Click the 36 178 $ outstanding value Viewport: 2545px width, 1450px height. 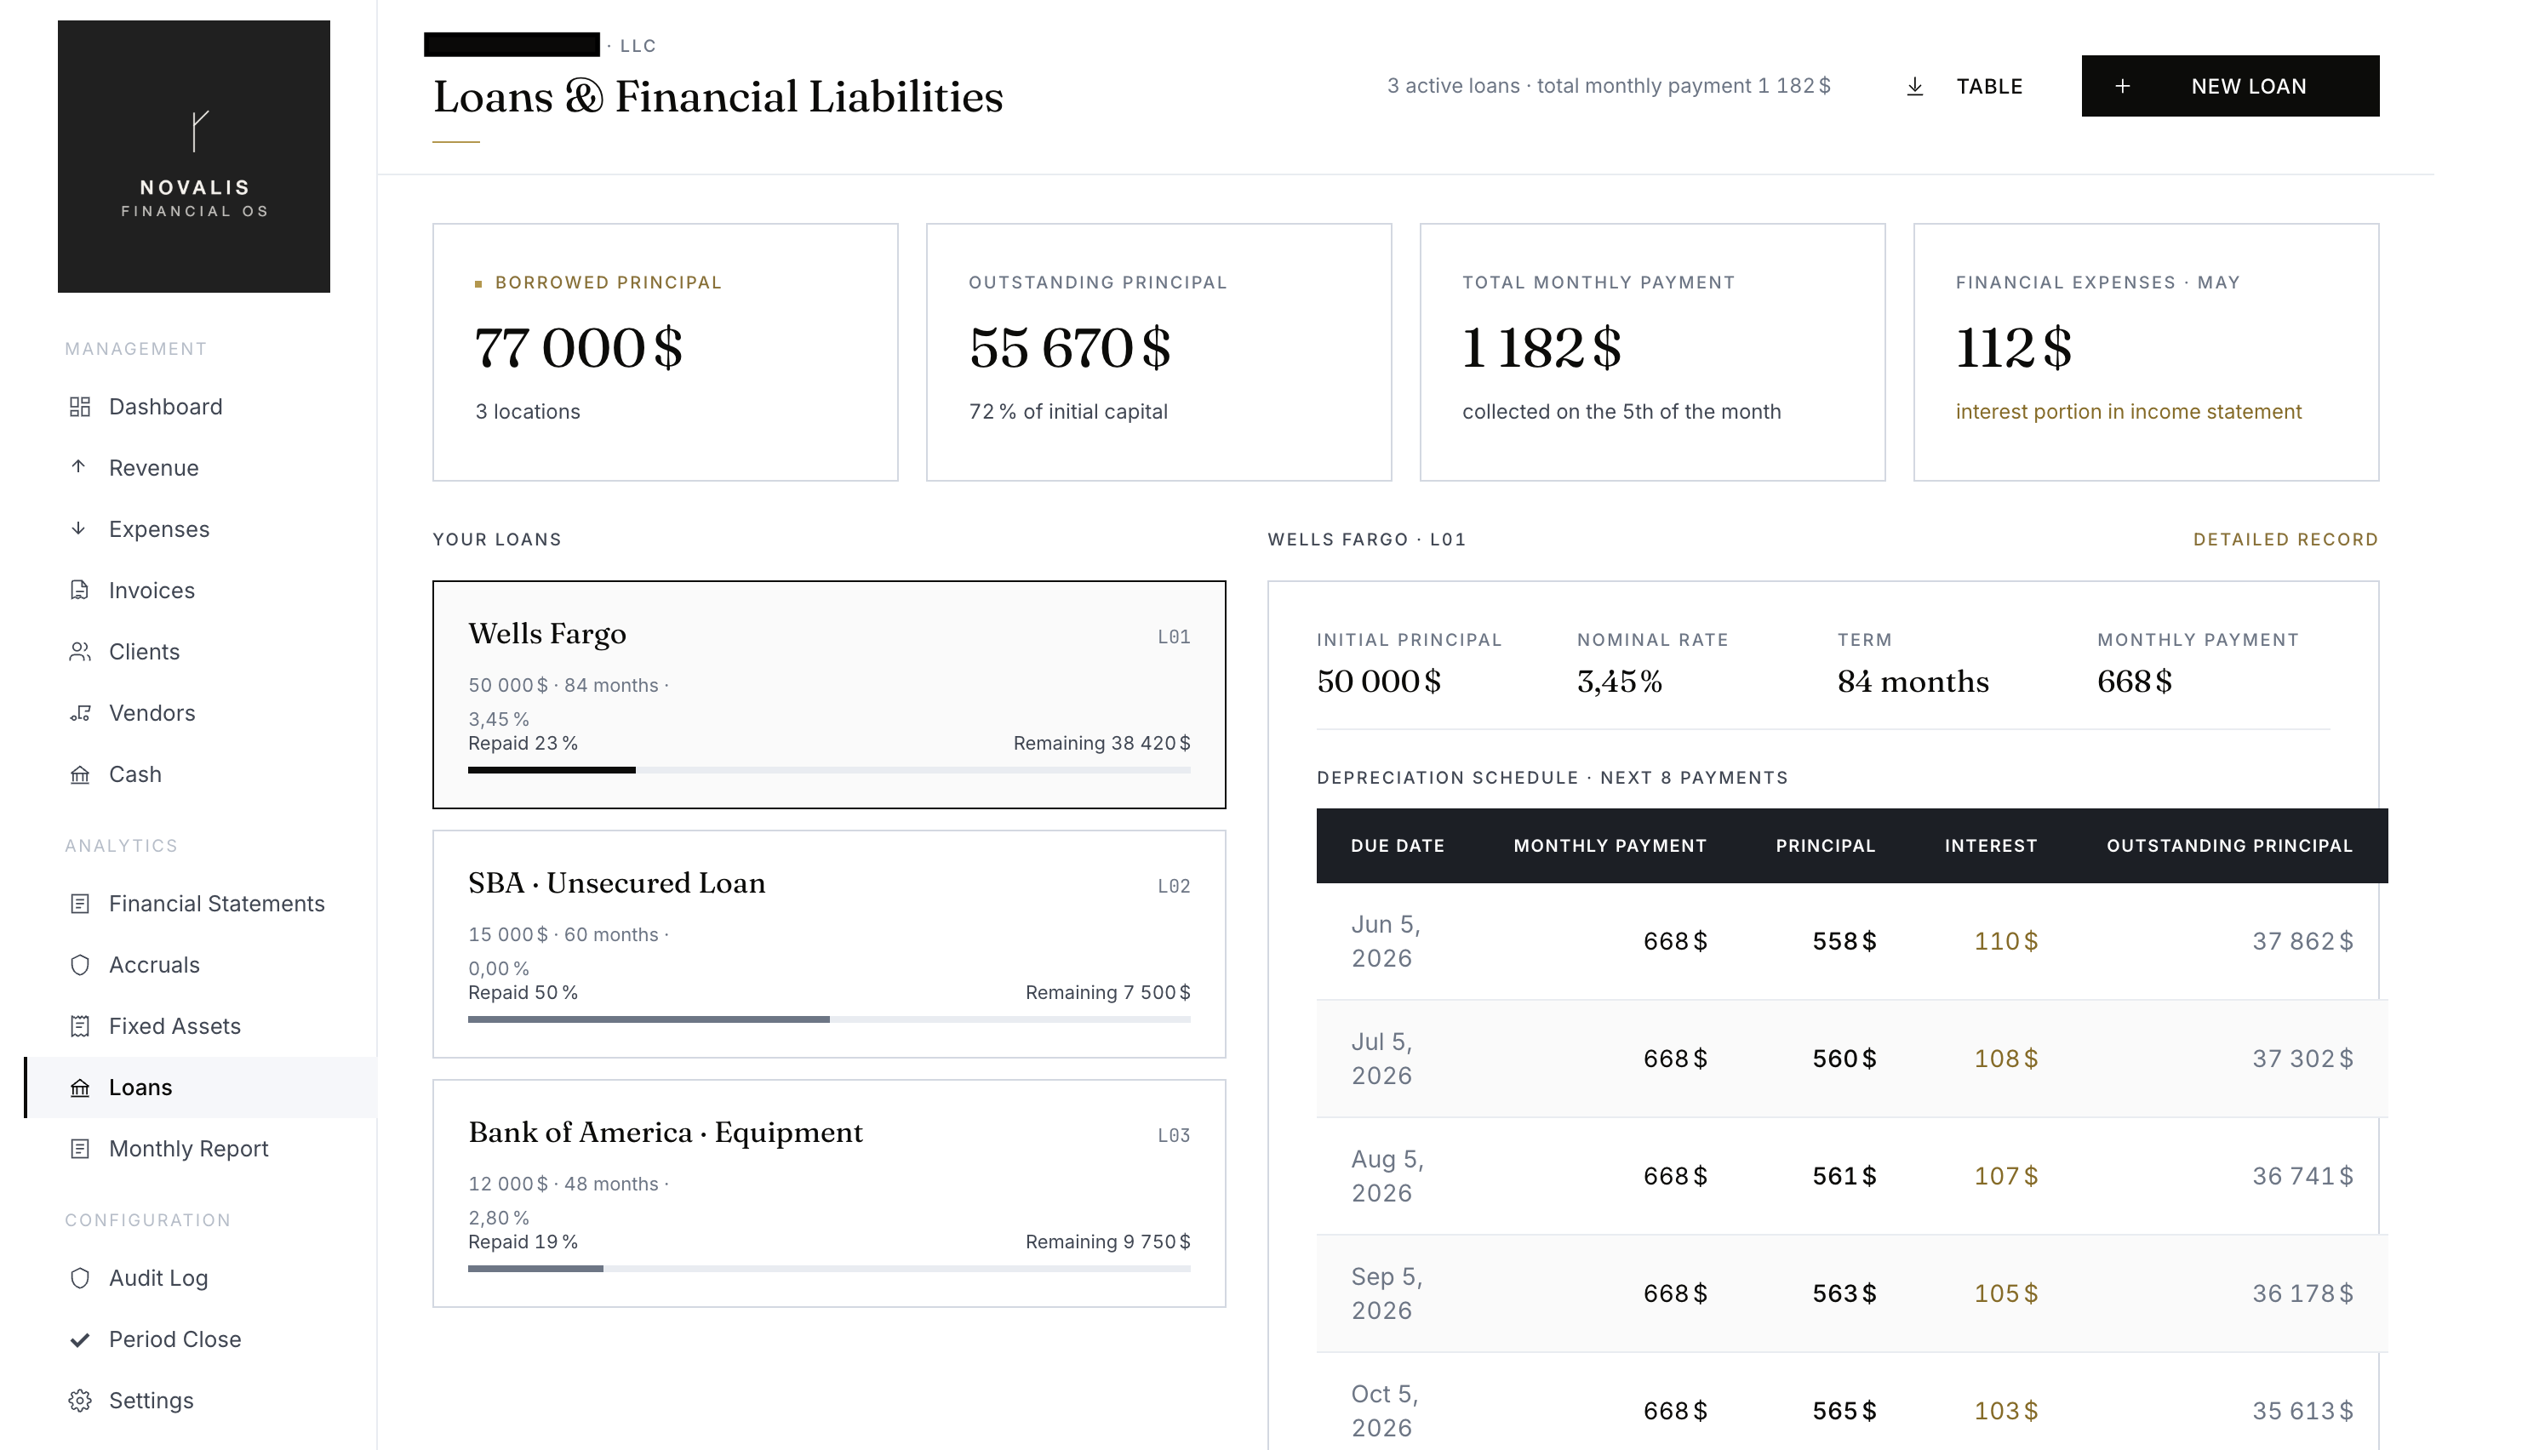point(2303,1293)
